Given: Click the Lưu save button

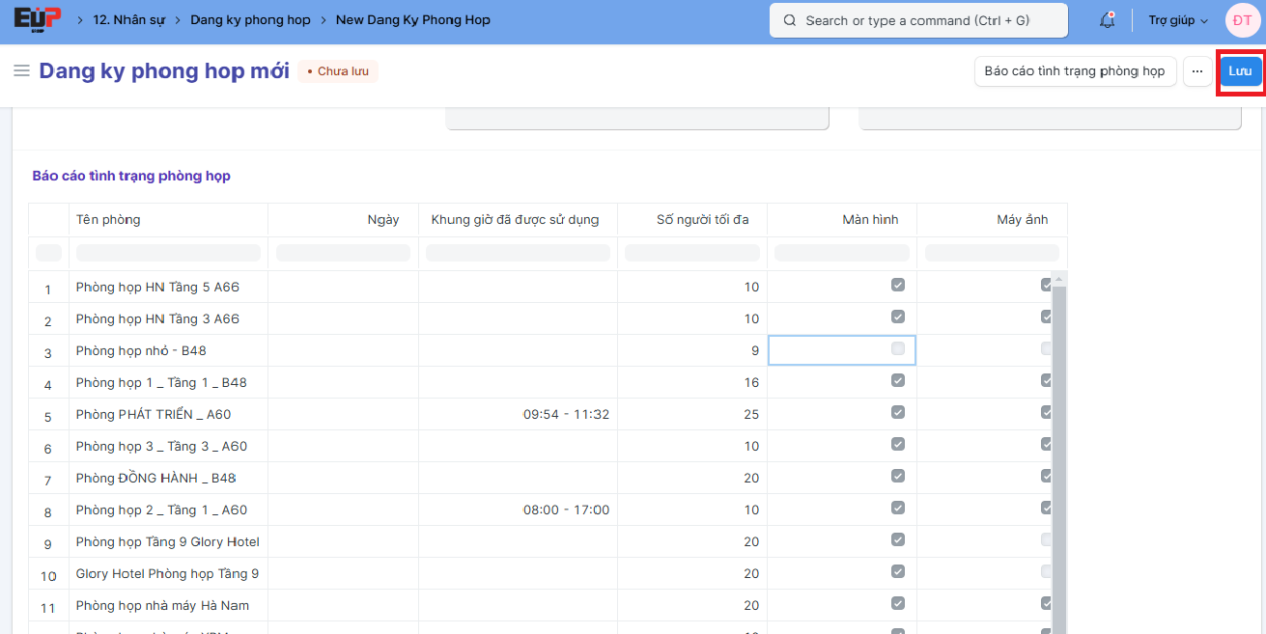Looking at the screenshot, I should [x=1240, y=71].
